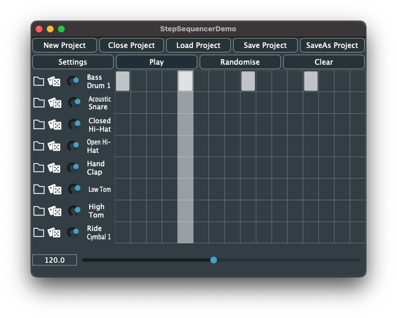397x318 pixels.
Task: Disable the fifth Bass Drum 1 step
Action: tap(185, 81)
